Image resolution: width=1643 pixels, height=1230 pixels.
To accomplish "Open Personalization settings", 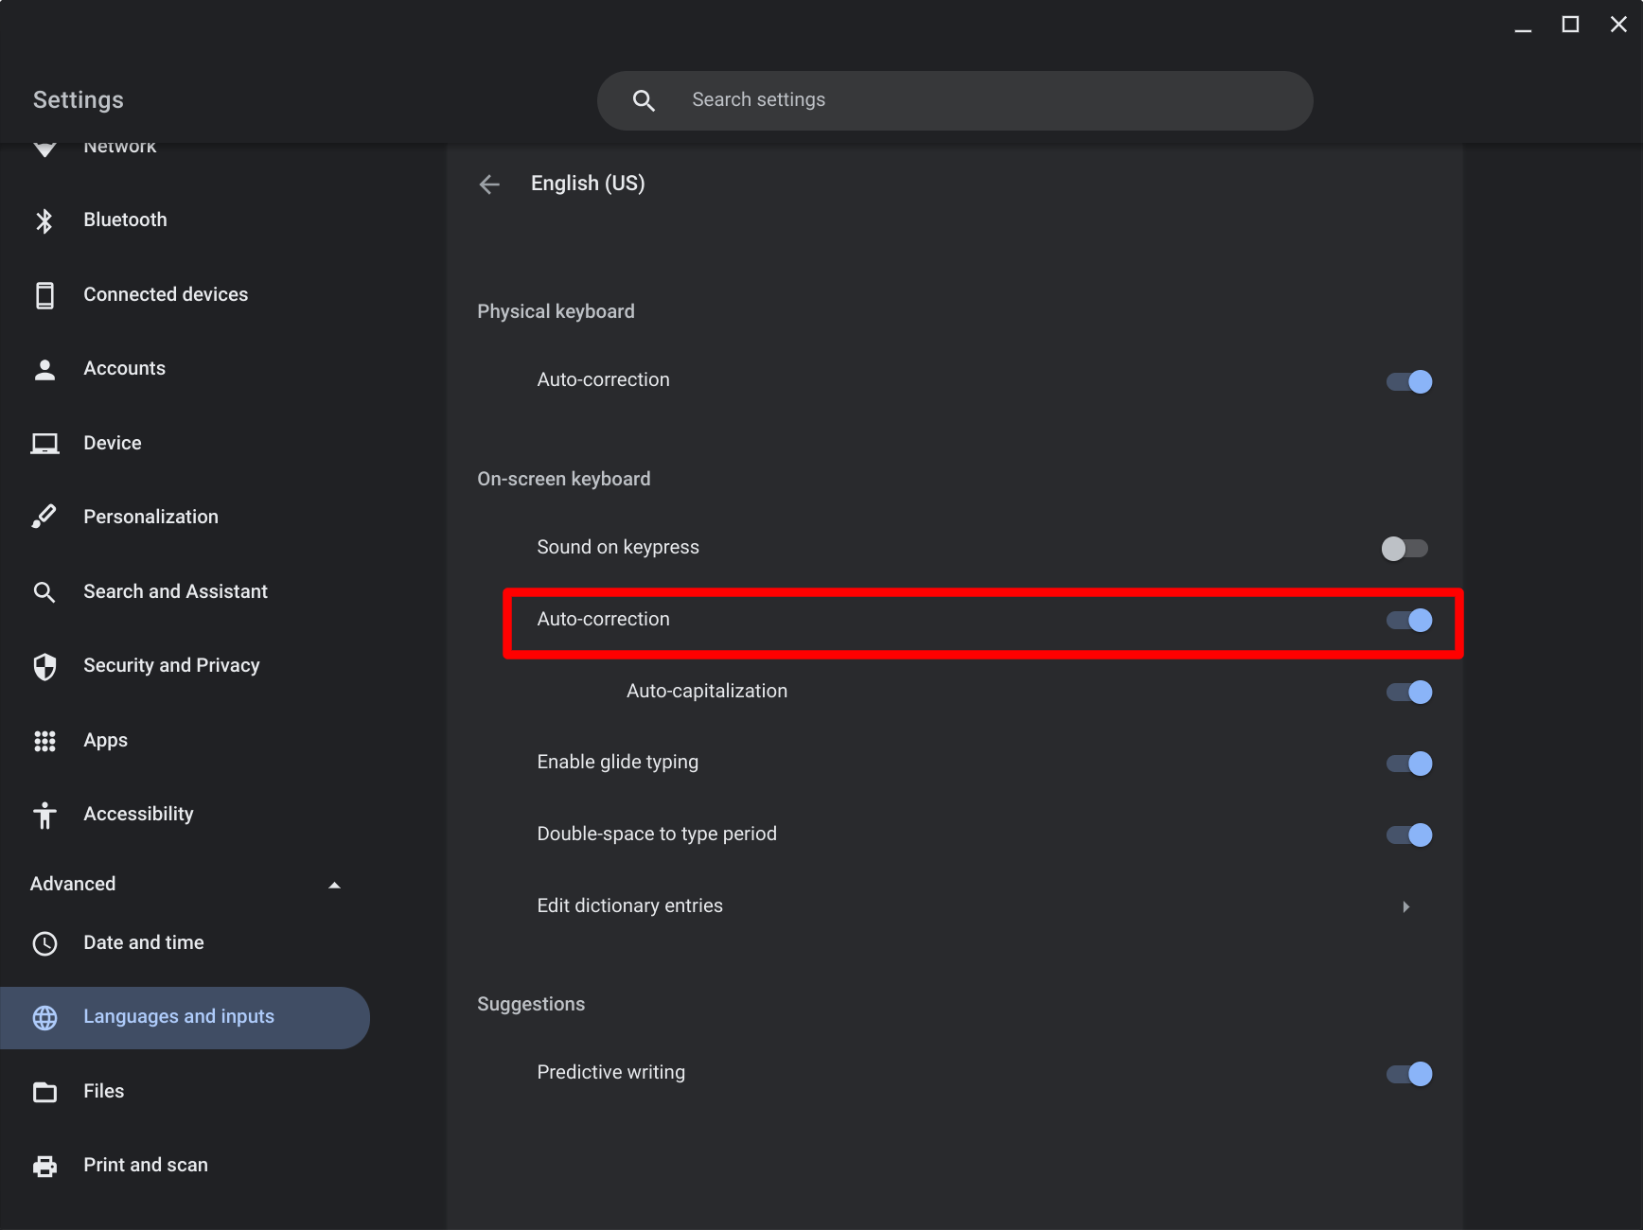I will (150, 517).
